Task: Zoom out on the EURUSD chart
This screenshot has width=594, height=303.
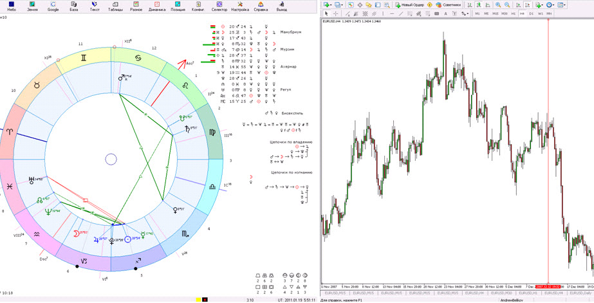Action: 508,5
